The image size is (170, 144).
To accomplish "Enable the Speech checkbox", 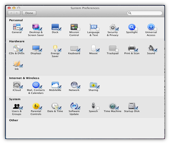I will pyautogui.click(x=98, y=108).
